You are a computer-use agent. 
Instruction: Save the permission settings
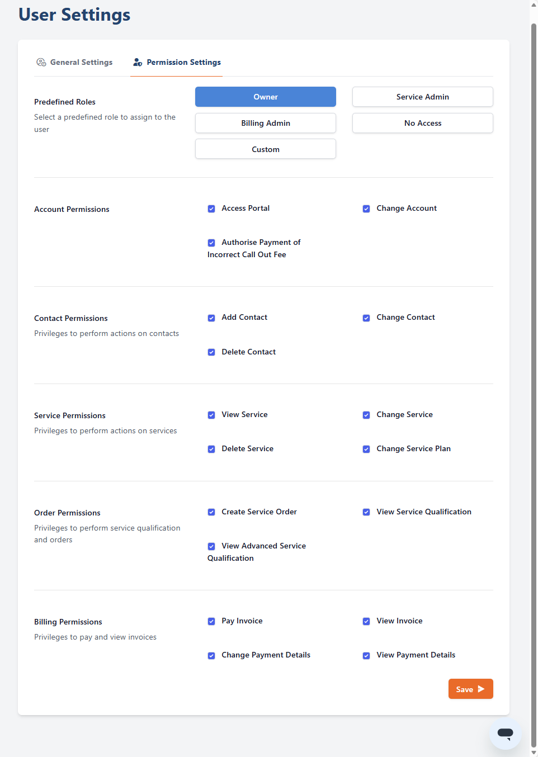pos(471,689)
